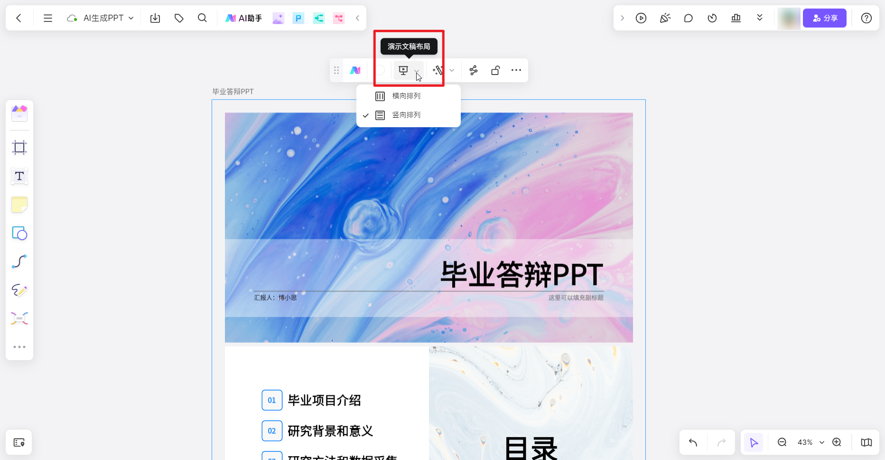Click the AI icon in floating toolbar
Viewport: 885px width, 460px height.
tap(355, 70)
